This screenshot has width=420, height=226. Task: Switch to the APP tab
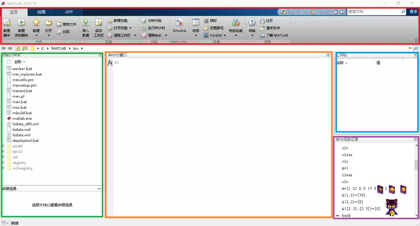[69, 12]
